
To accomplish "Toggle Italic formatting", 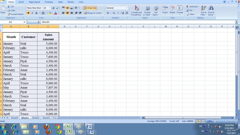I will [x=32, y=13].
